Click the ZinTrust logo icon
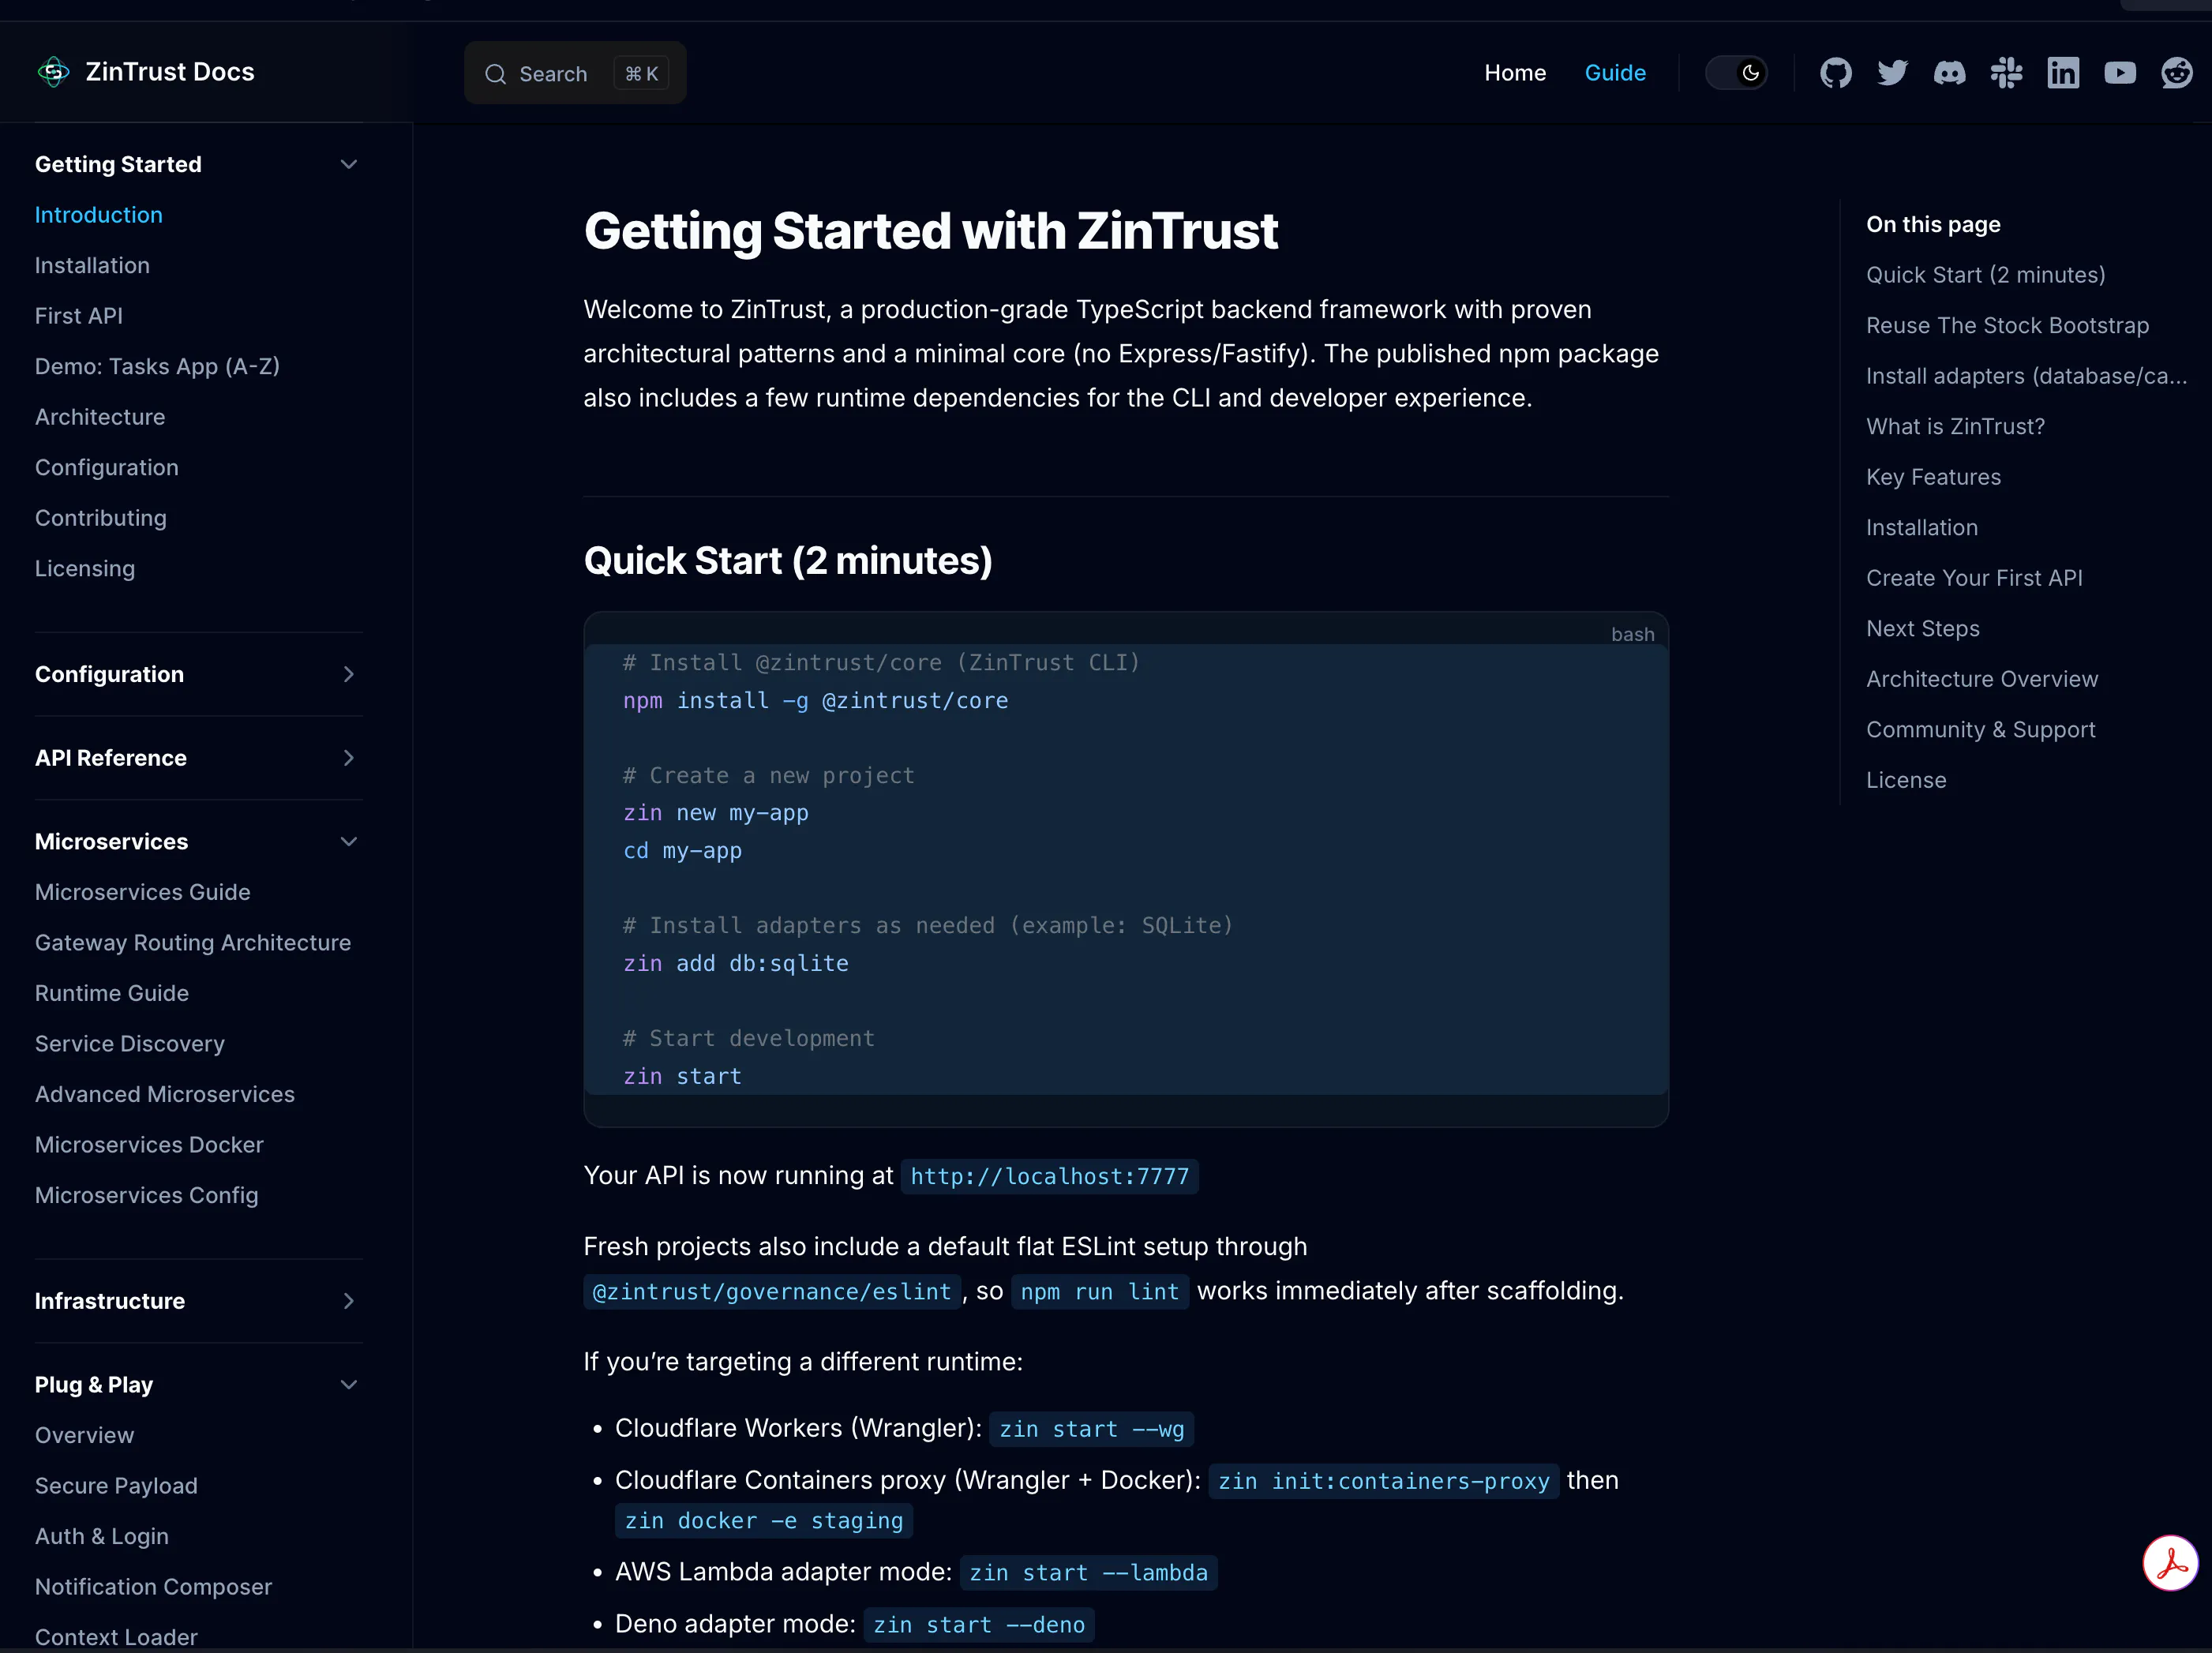 (54, 72)
